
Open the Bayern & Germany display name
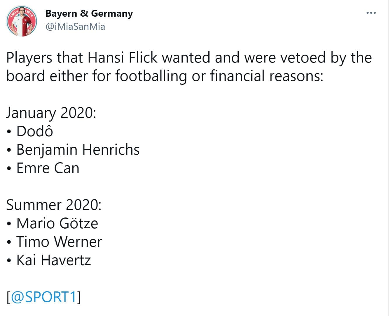(x=89, y=13)
